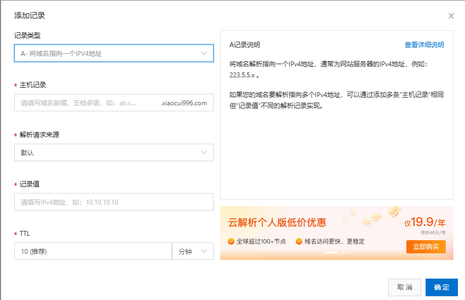Viewport: 465px width, 300px height.
Task: Open the 分钟 time unit dropdown
Action: (192, 252)
